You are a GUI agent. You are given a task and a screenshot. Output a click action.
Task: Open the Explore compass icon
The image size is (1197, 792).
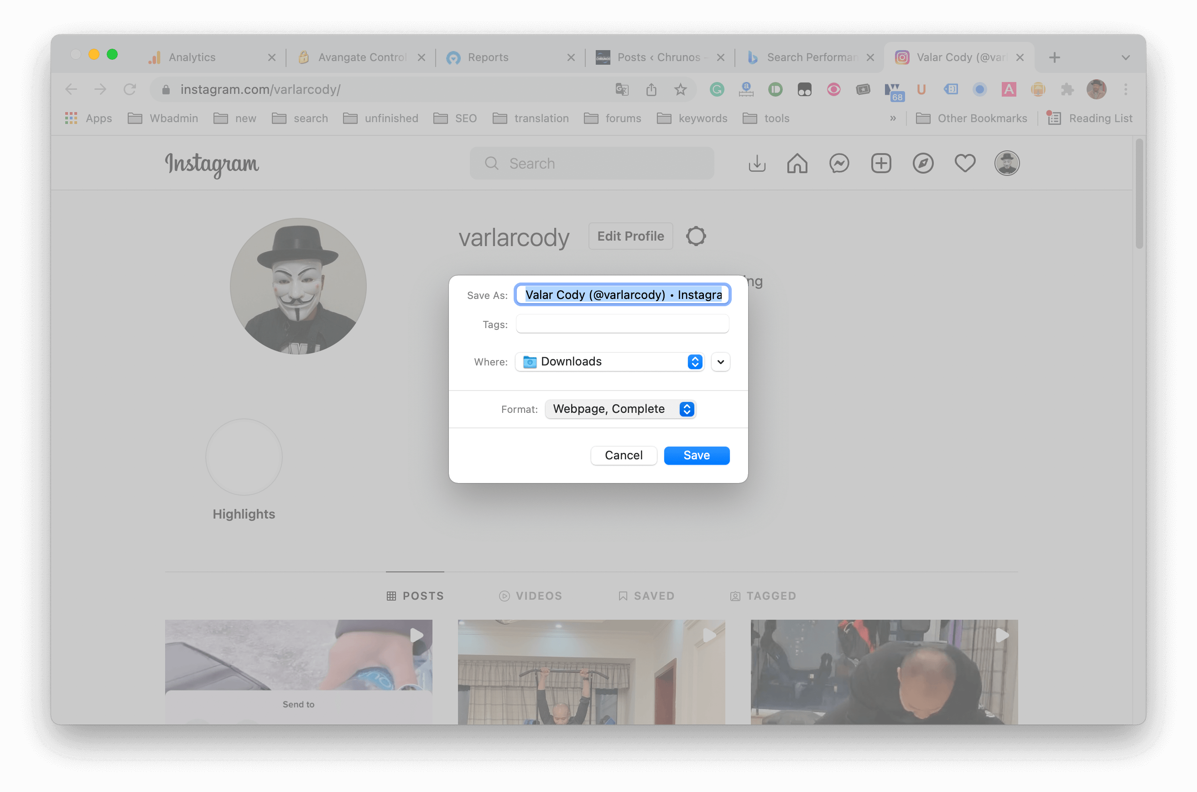(923, 164)
